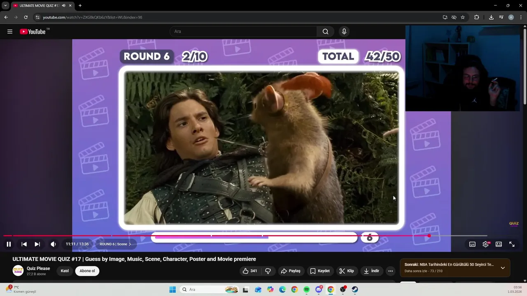Viewport: 527px width, 296px height.
Task: Reload the current page
Action: 26,17
